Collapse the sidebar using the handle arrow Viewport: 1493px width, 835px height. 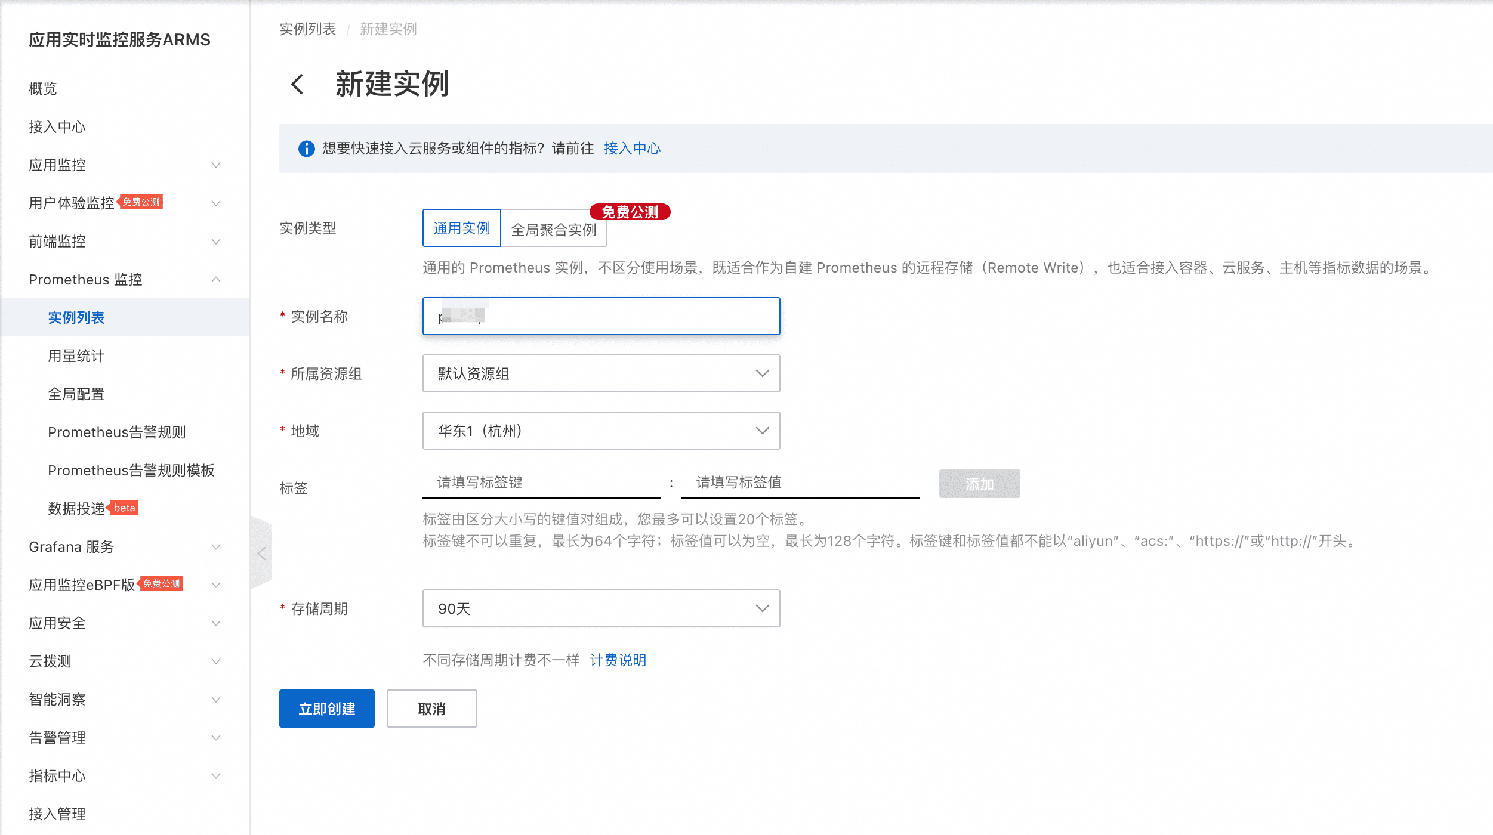pyautogui.click(x=261, y=553)
